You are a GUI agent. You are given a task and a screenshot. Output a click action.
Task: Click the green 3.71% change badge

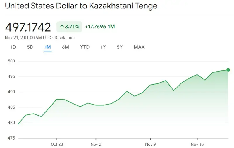(69, 27)
